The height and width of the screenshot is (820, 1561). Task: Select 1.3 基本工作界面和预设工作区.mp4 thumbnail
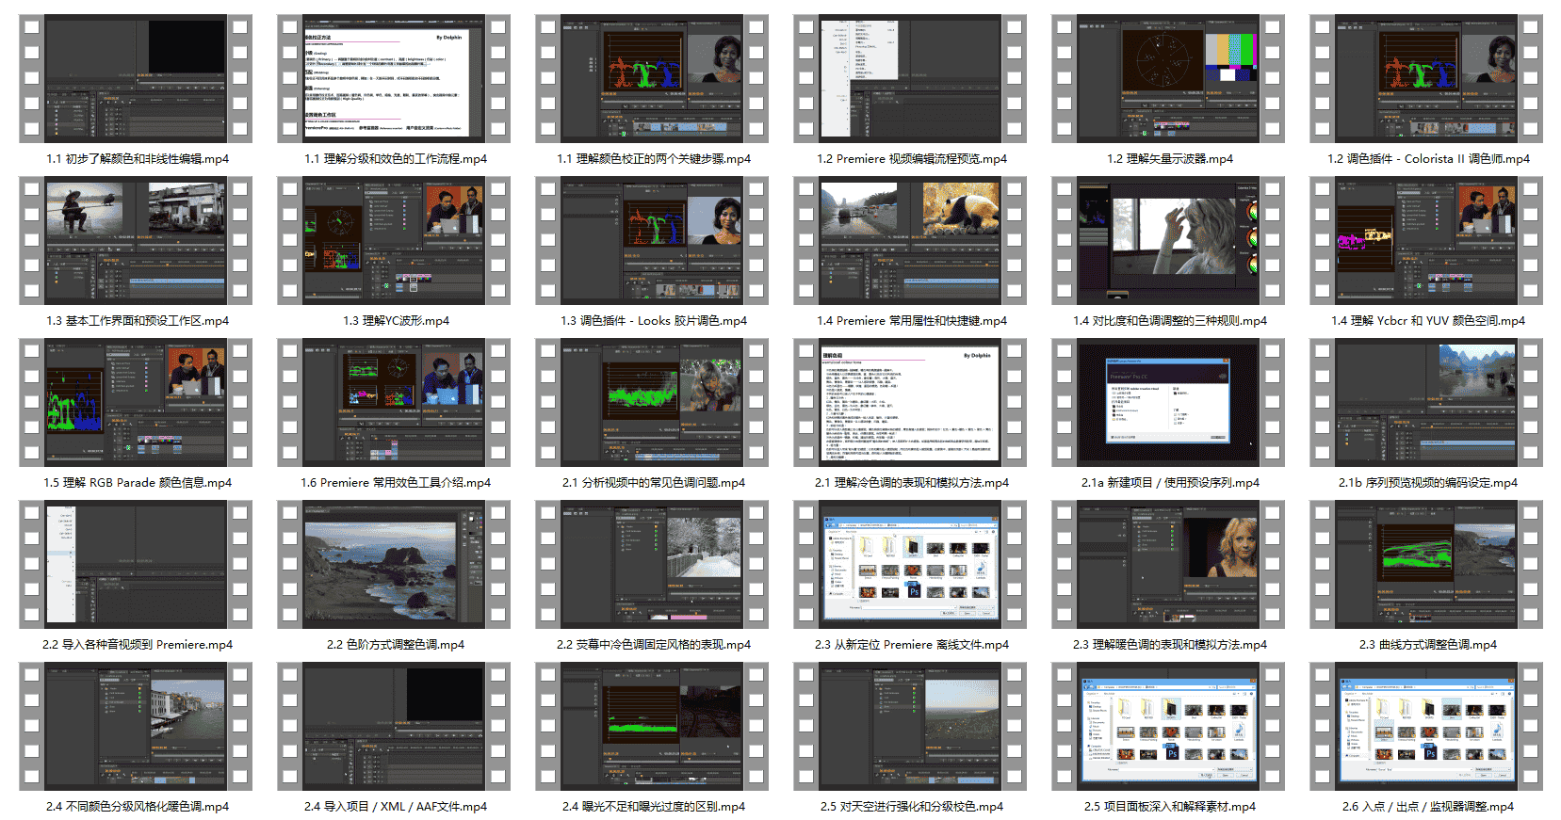(136, 240)
